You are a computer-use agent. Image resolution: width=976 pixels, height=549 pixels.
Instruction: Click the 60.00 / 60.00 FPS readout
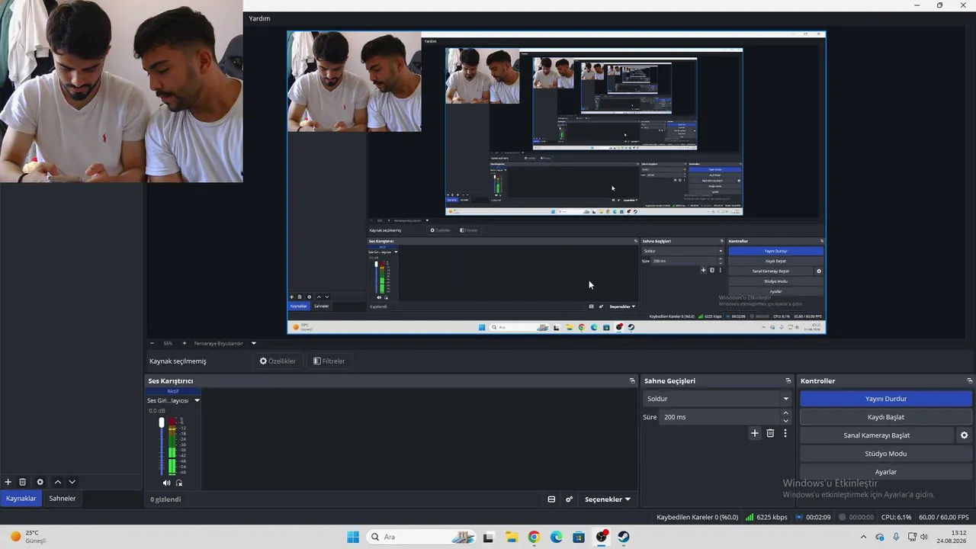click(944, 517)
